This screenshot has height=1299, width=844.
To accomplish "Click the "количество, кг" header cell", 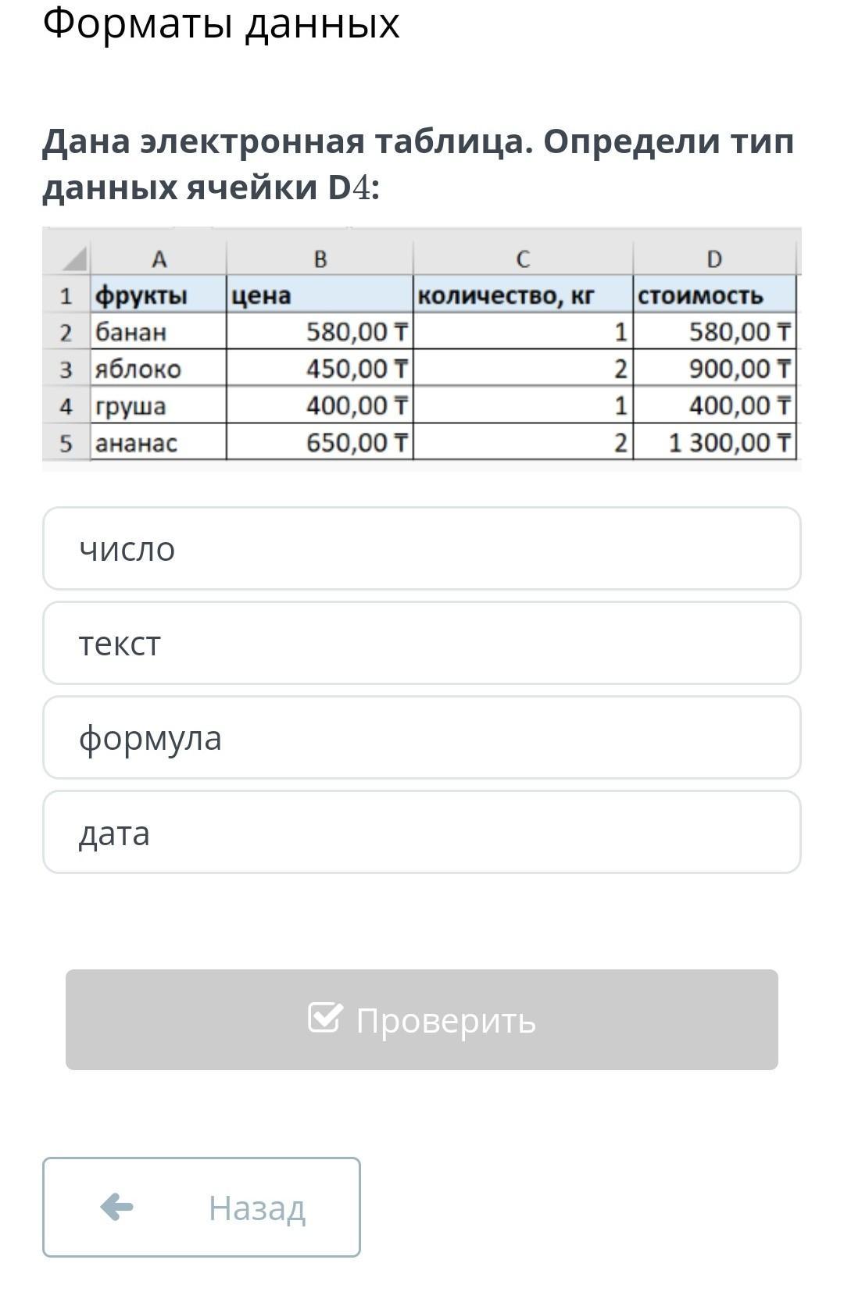I will 522,295.
